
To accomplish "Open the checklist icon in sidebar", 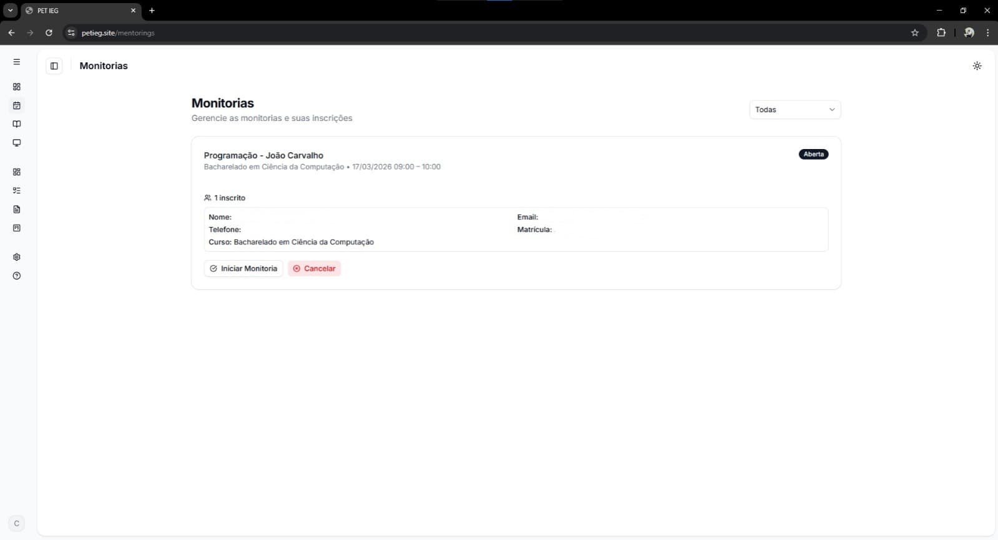I will (17, 191).
